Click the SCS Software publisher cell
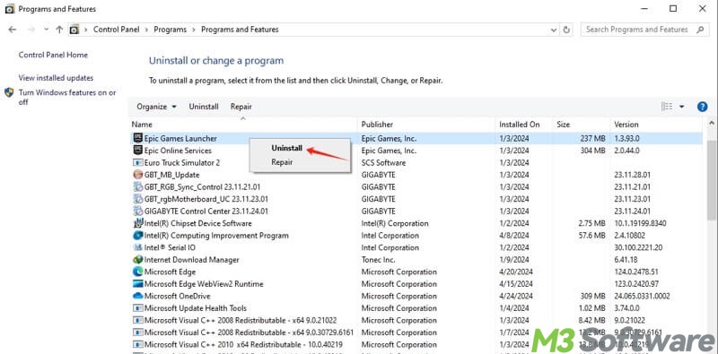718x354 pixels. 383,162
